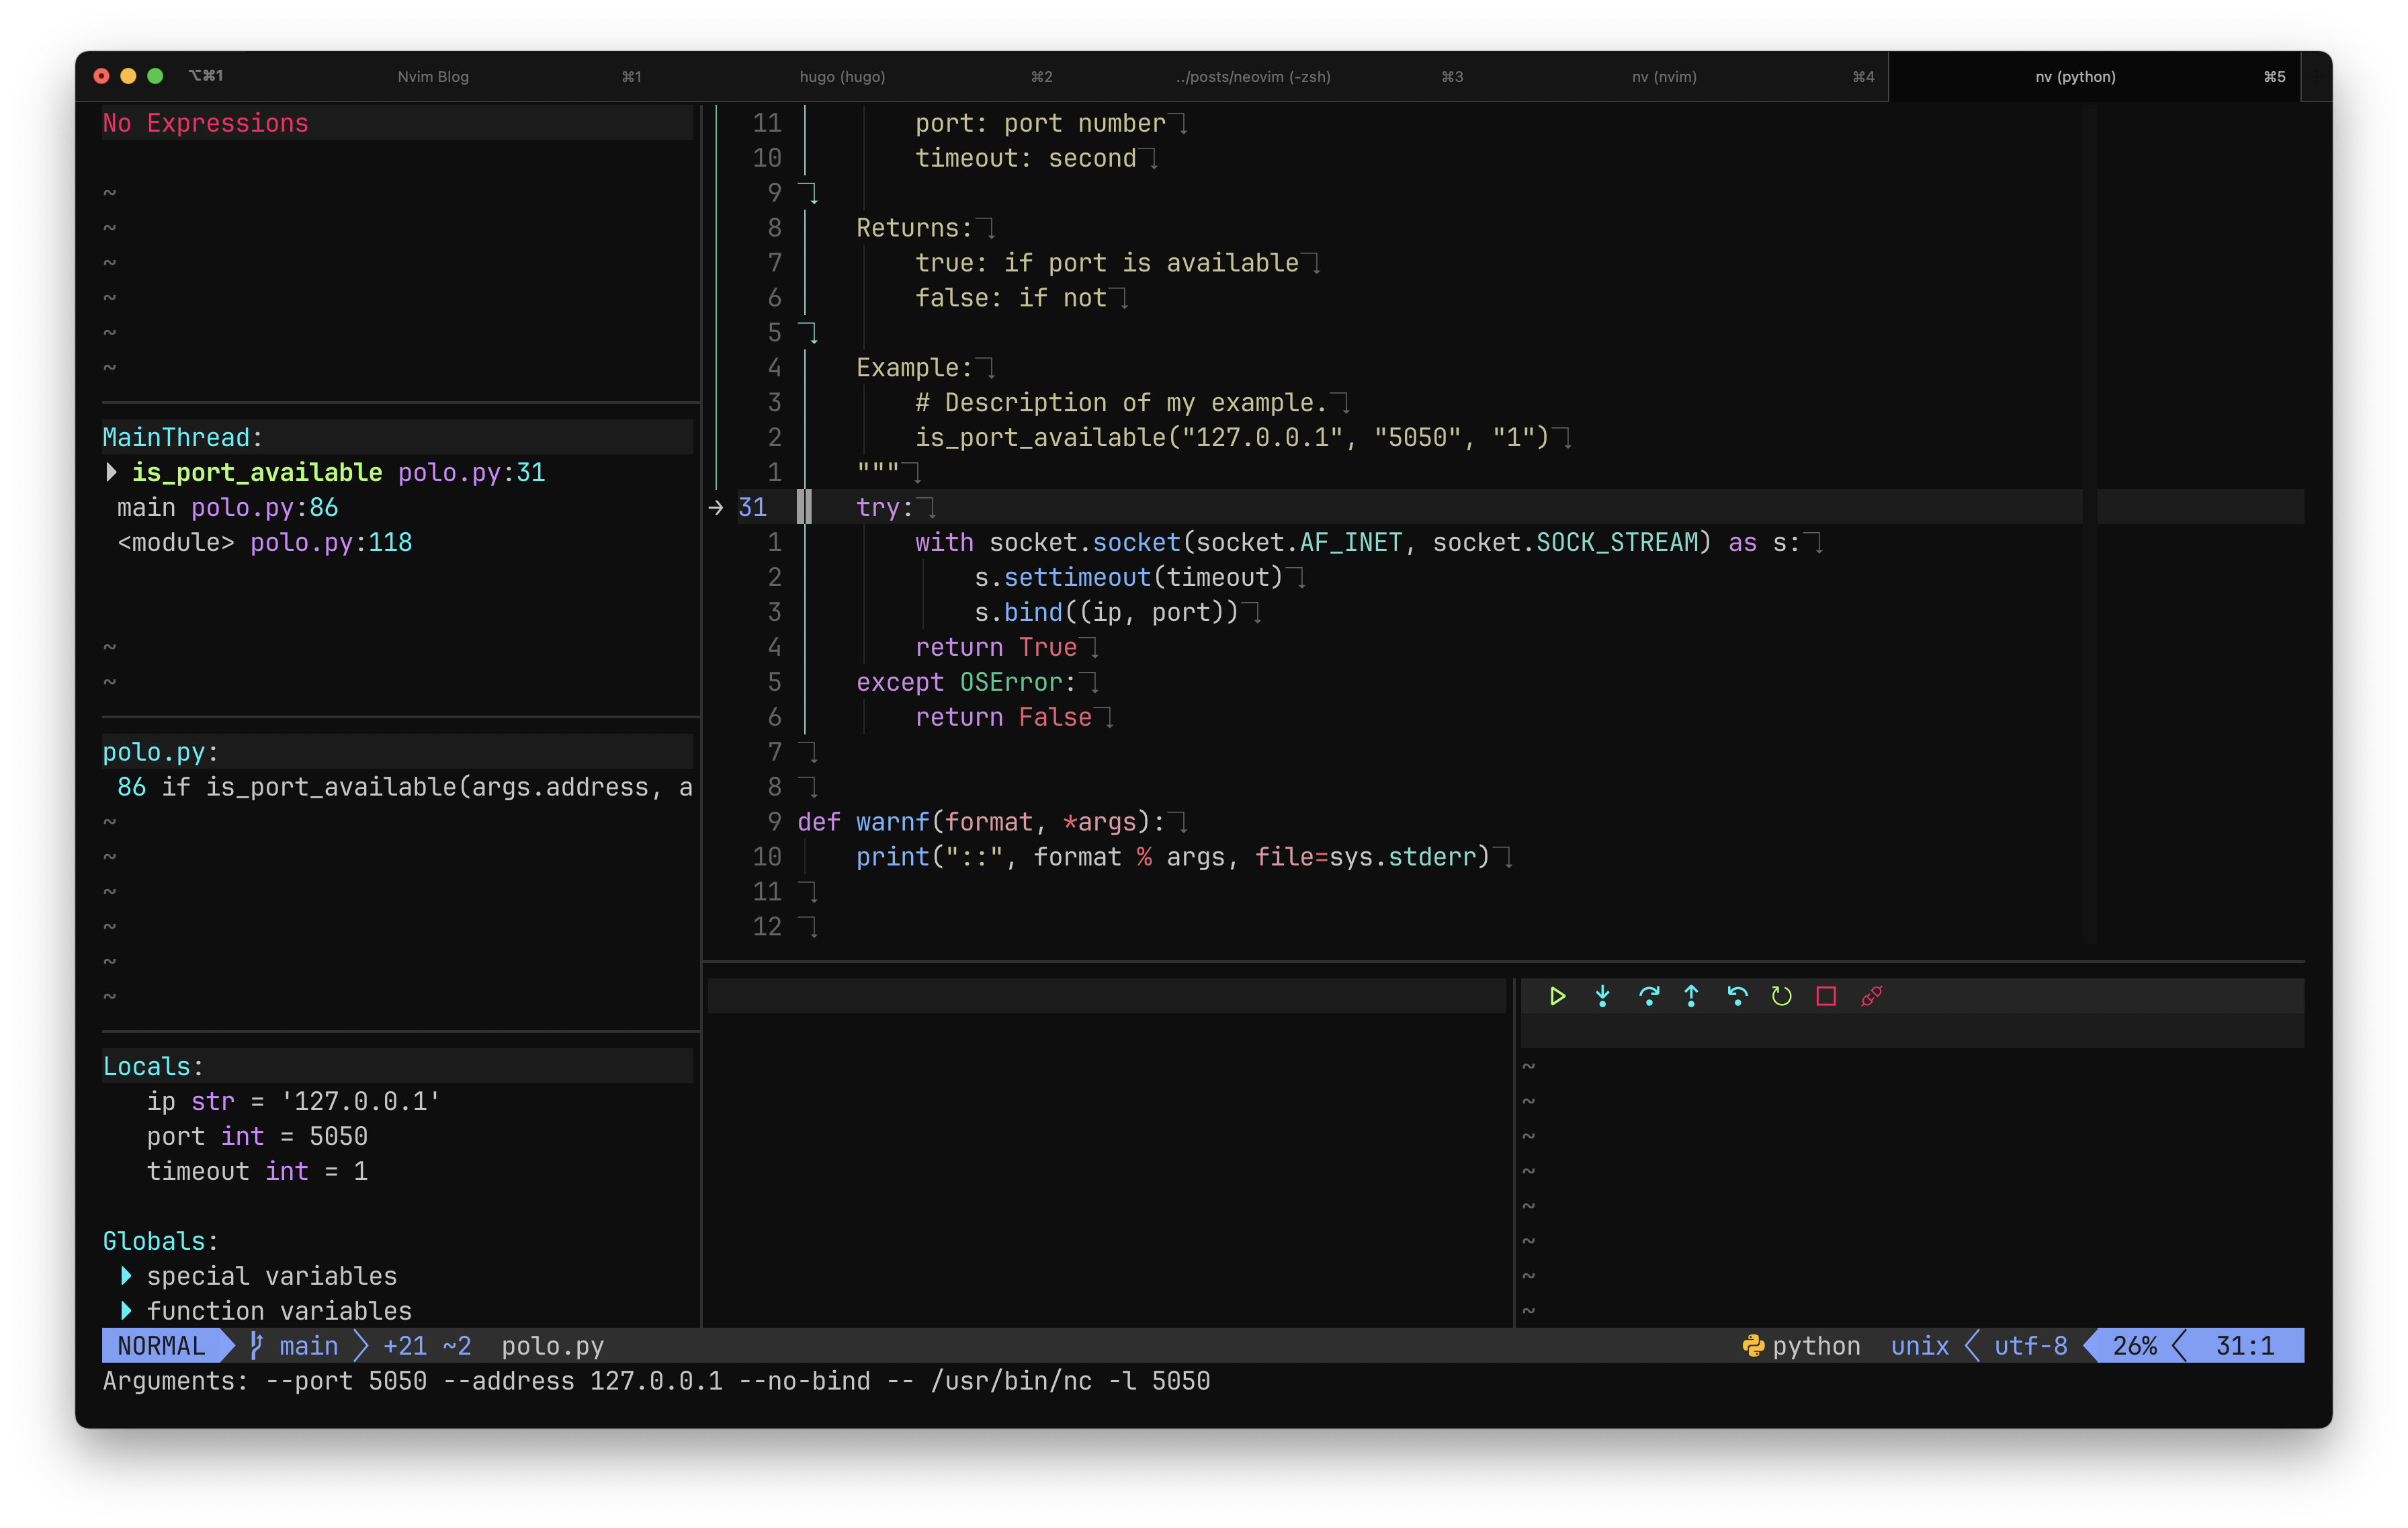Click the disconnect debugger plug icon
Viewport: 2408px width, 1528px height.
pos(1871,996)
